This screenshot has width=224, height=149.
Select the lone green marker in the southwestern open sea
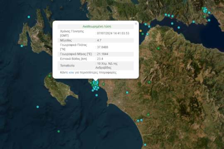58,131
